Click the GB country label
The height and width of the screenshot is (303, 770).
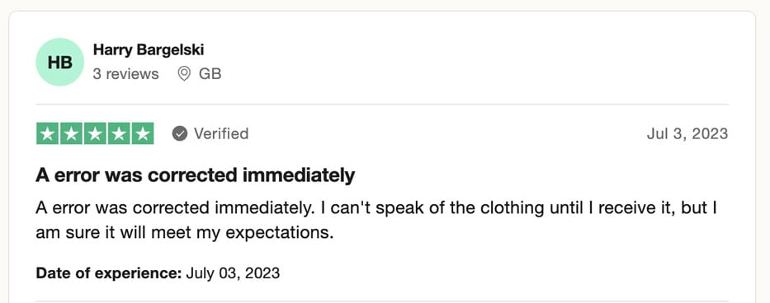point(210,74)
